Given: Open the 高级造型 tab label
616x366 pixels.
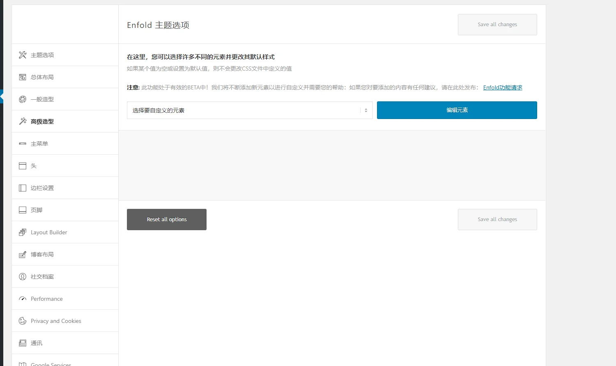Looking at the screenshot, I should (x=42, y=121).
